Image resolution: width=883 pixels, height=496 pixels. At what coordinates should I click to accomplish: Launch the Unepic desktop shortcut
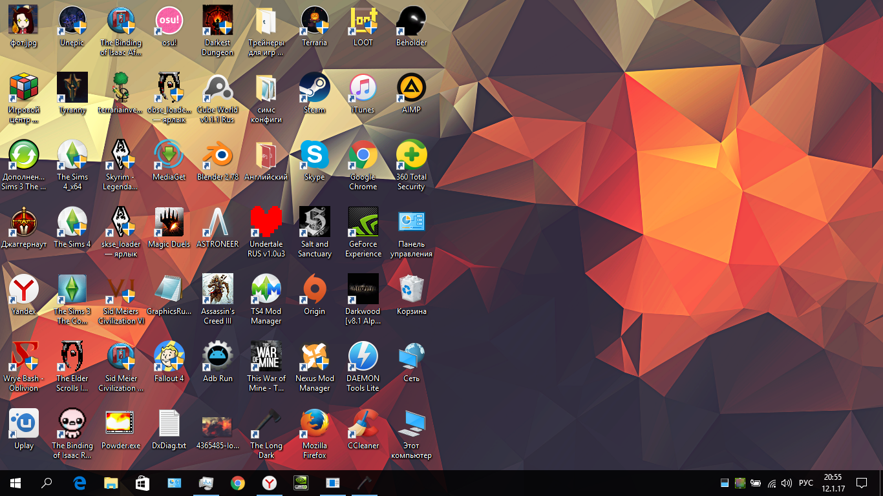72,21
